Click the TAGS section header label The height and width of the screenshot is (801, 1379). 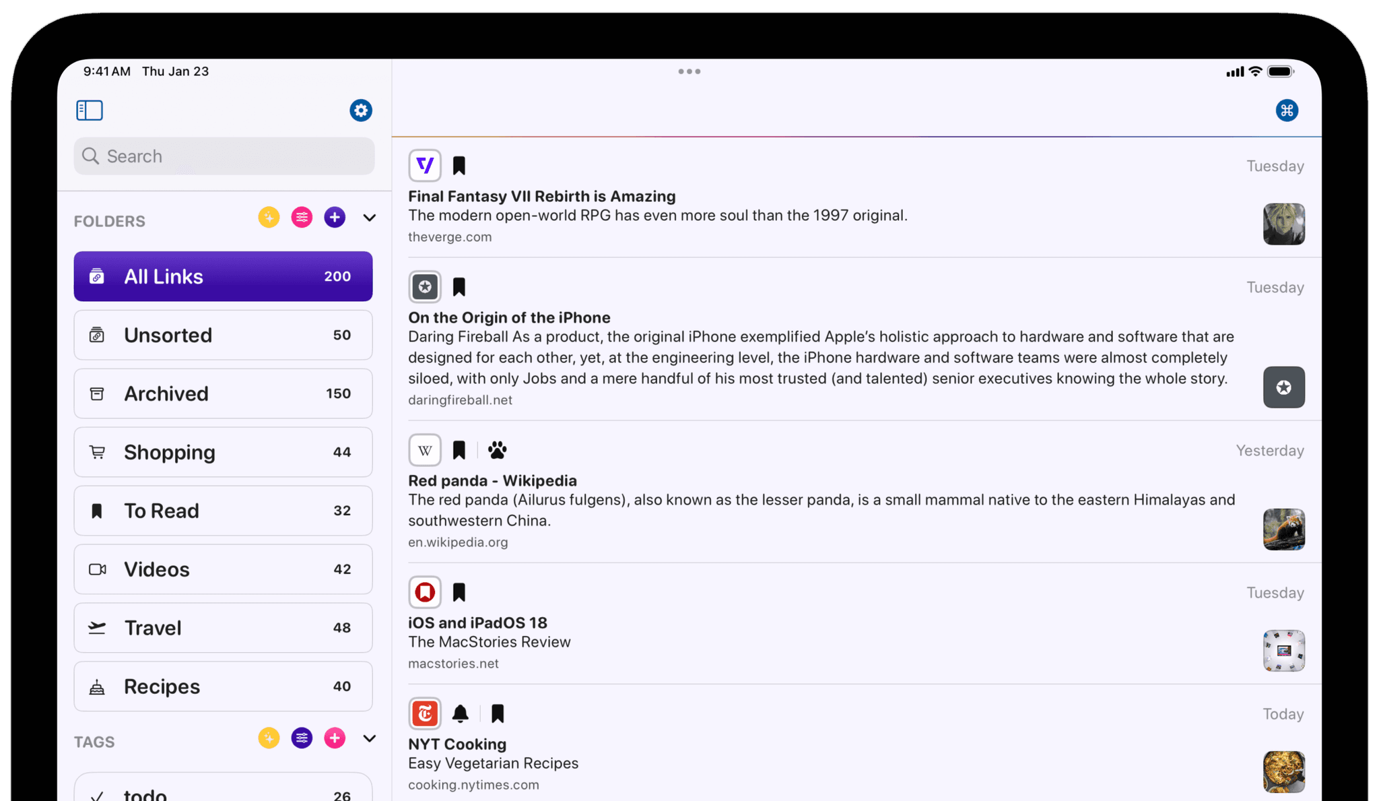coord(94,742)
